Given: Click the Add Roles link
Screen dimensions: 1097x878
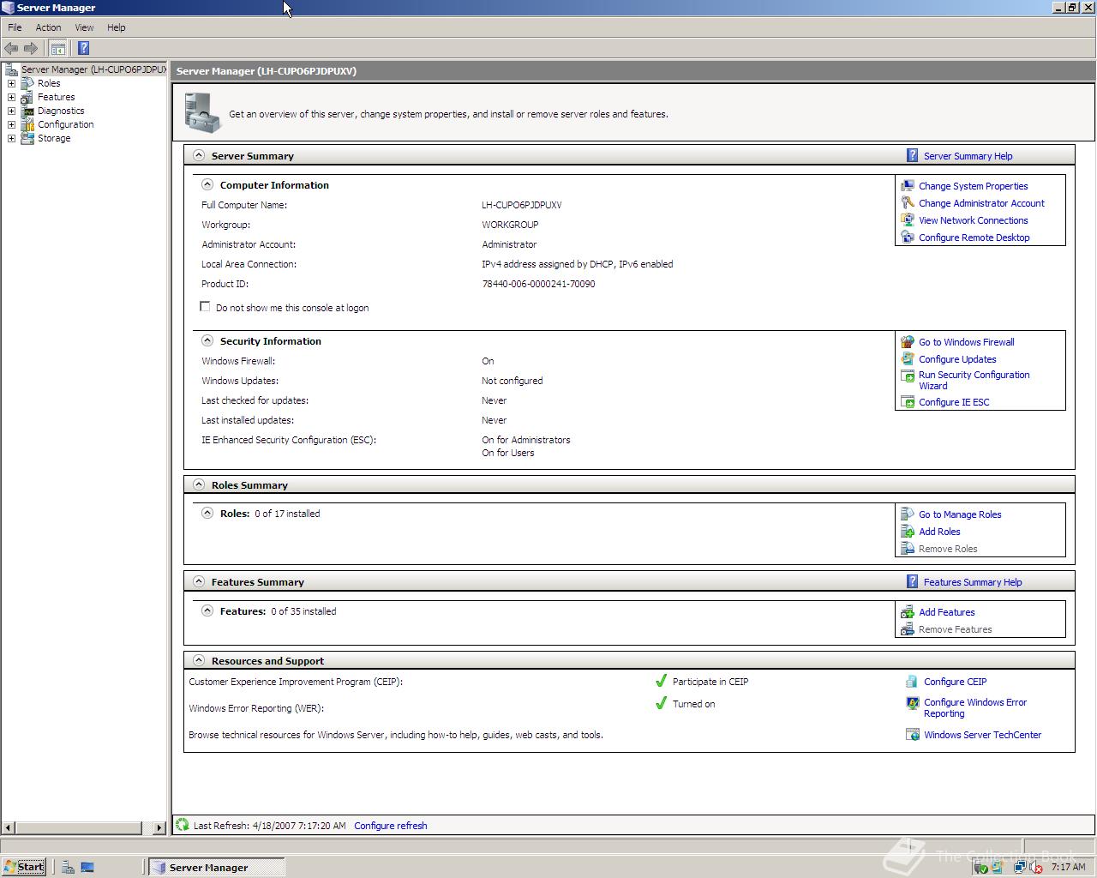Looking at the screenshot, I should (x=939, y=532).
